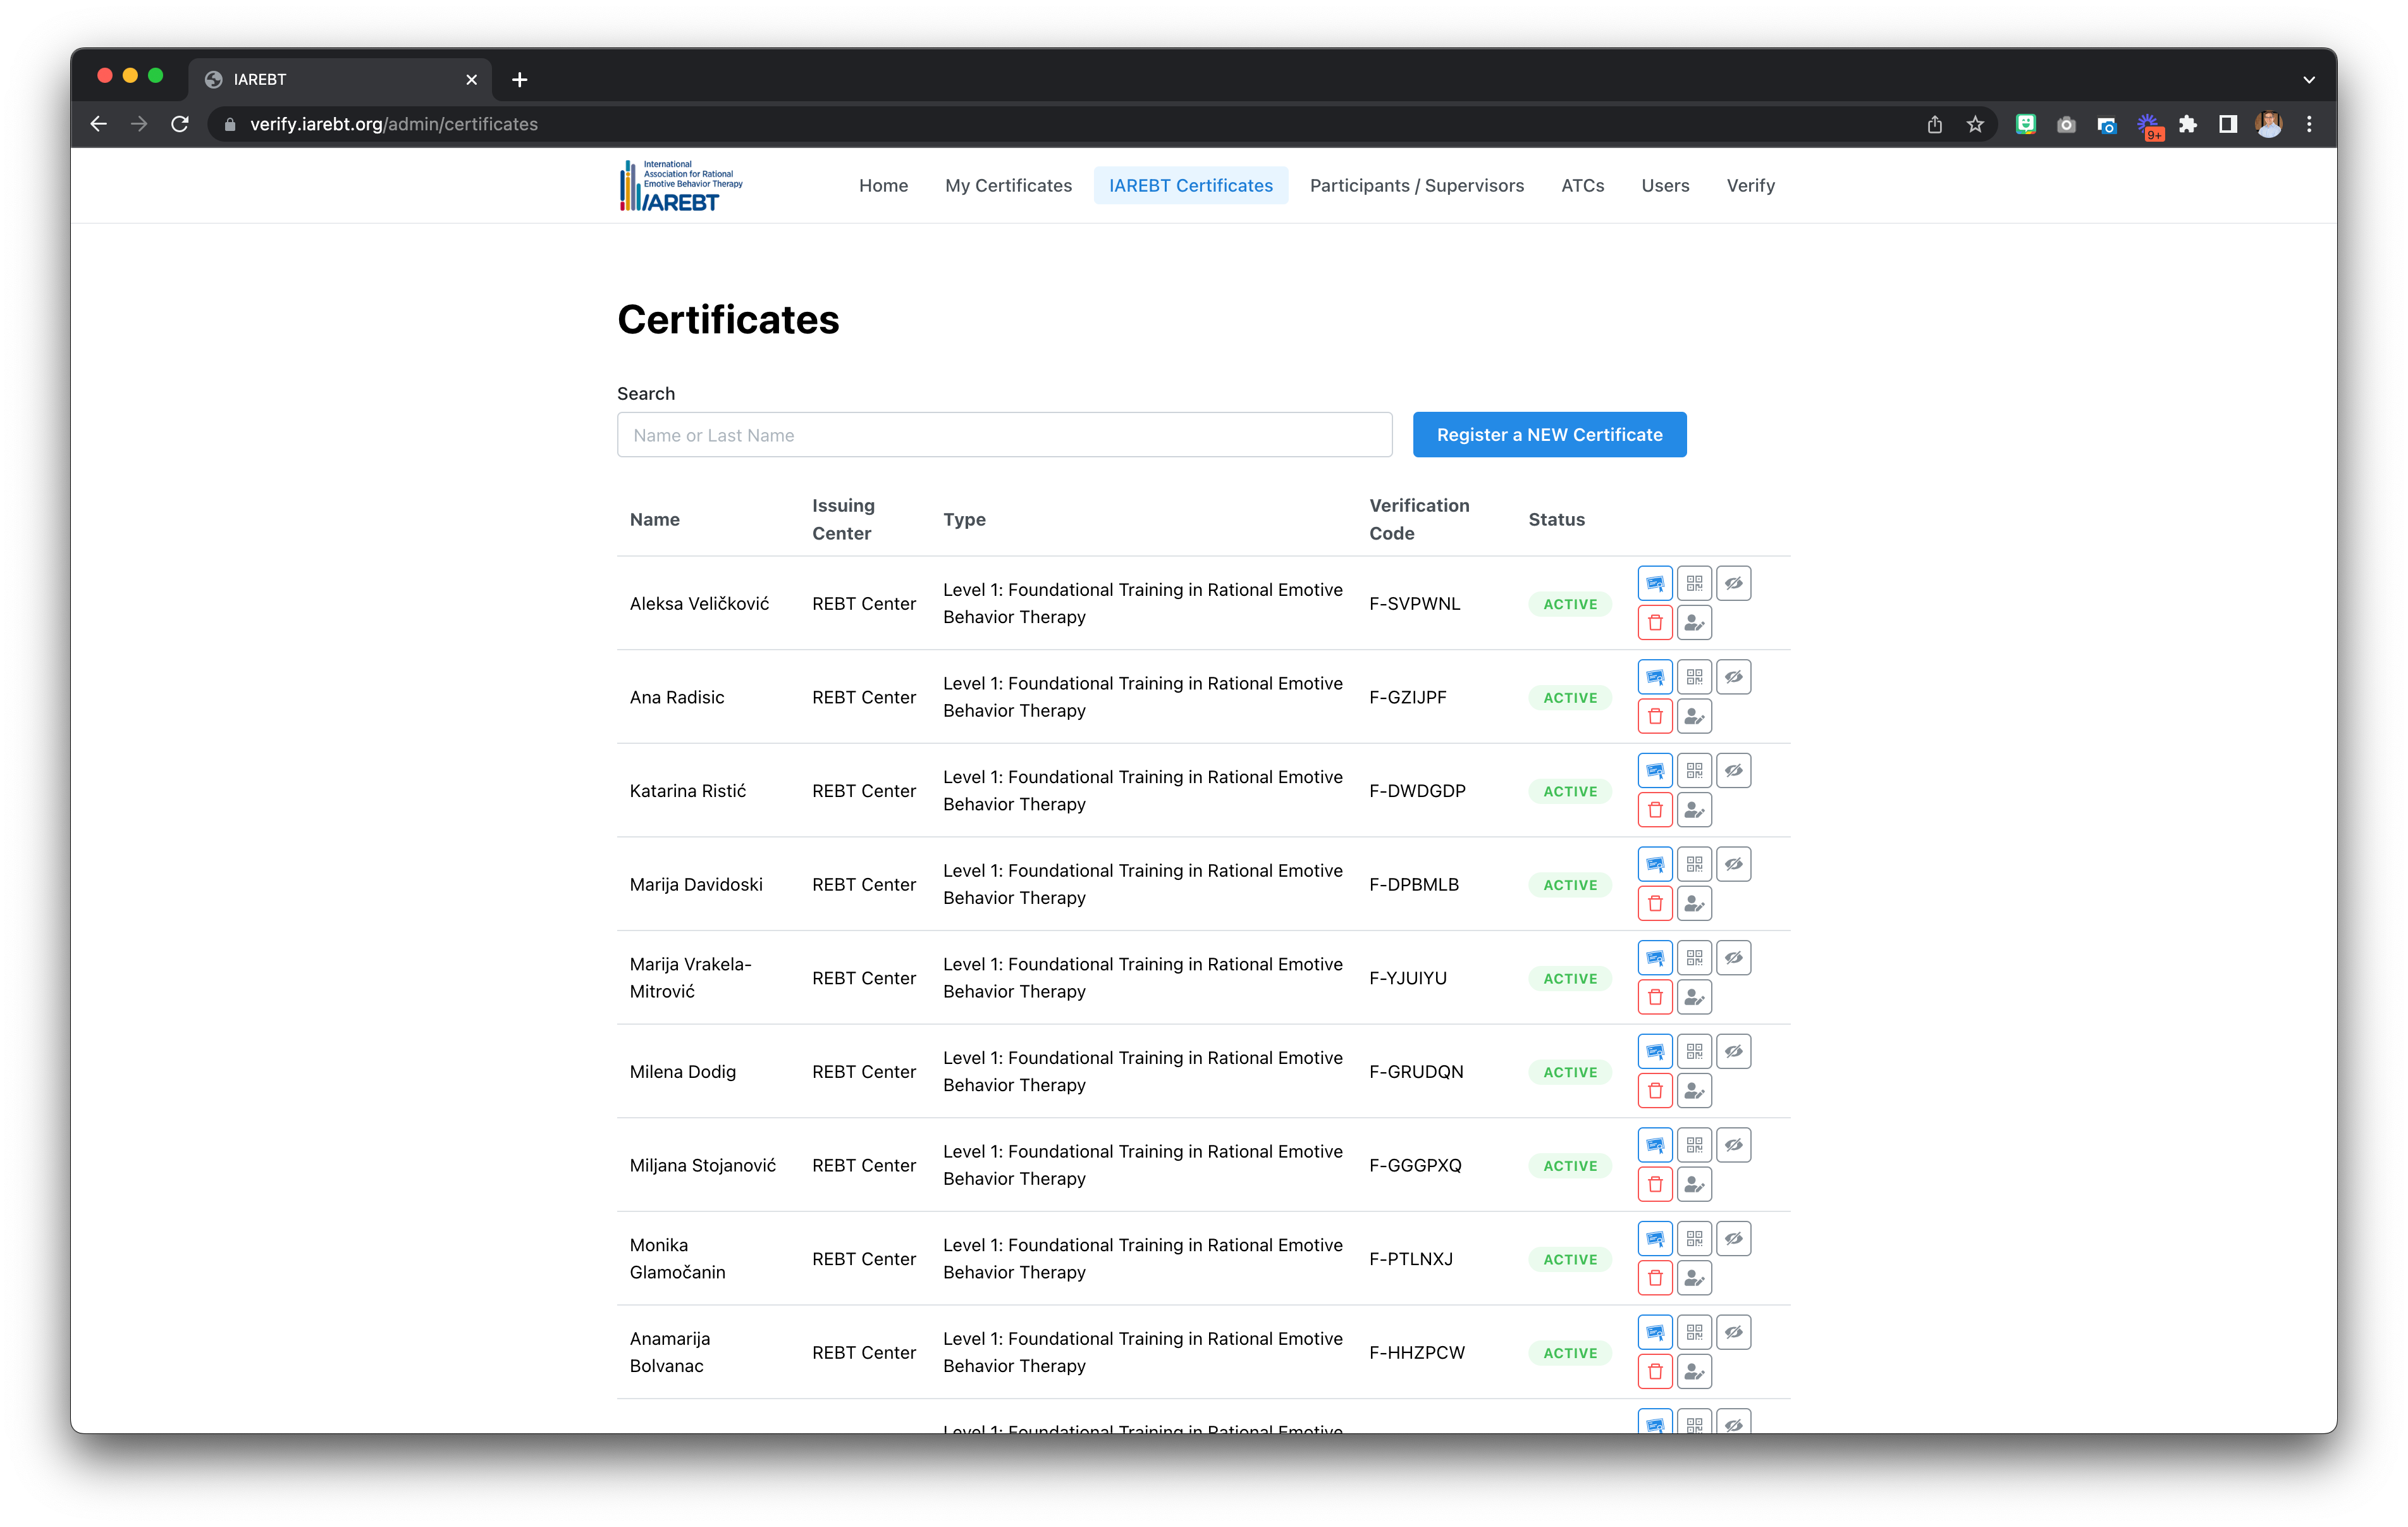Edit participant on Monika Glamočanin's row
The height and width of the screenshot is (1527, 2408).
(1694, 1278)
